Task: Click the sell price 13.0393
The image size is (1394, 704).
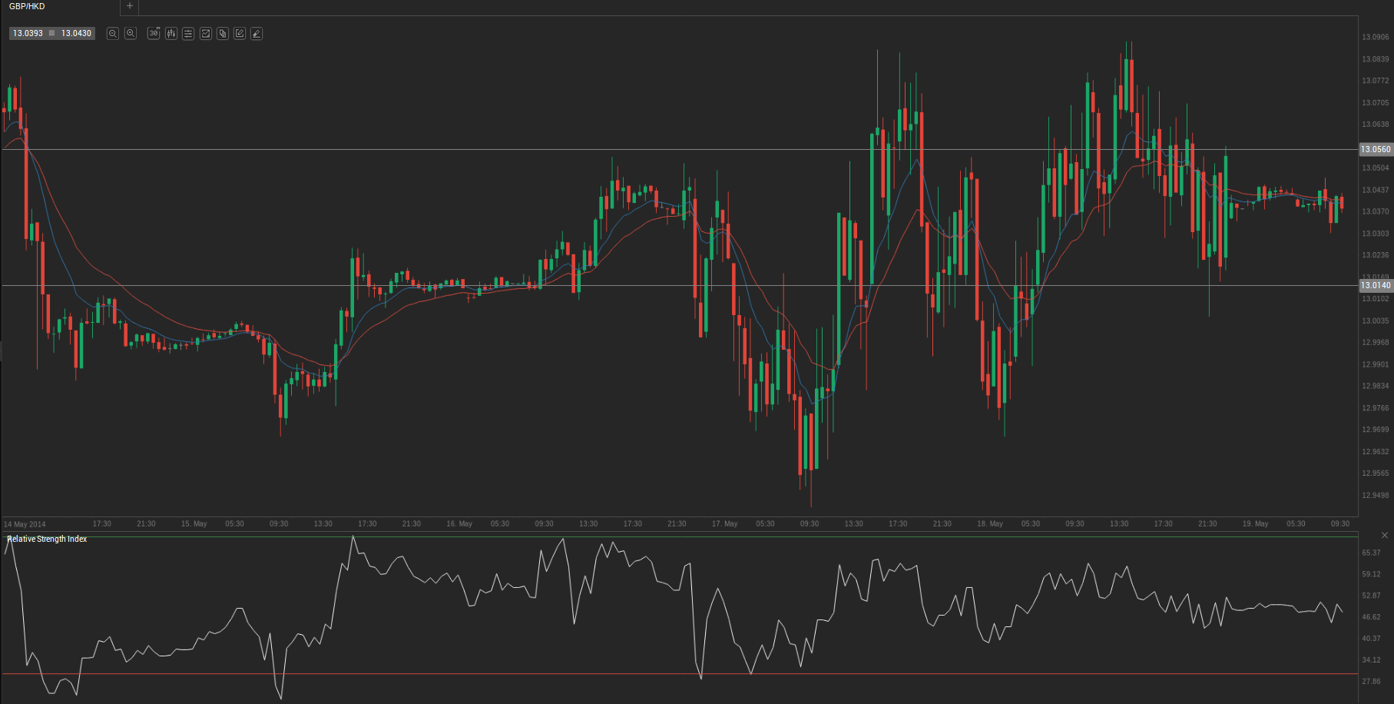Action: tap(28, 34)
